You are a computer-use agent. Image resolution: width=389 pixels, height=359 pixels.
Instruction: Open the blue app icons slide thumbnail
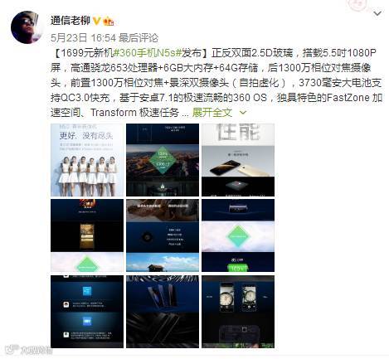tap(87, 312)
